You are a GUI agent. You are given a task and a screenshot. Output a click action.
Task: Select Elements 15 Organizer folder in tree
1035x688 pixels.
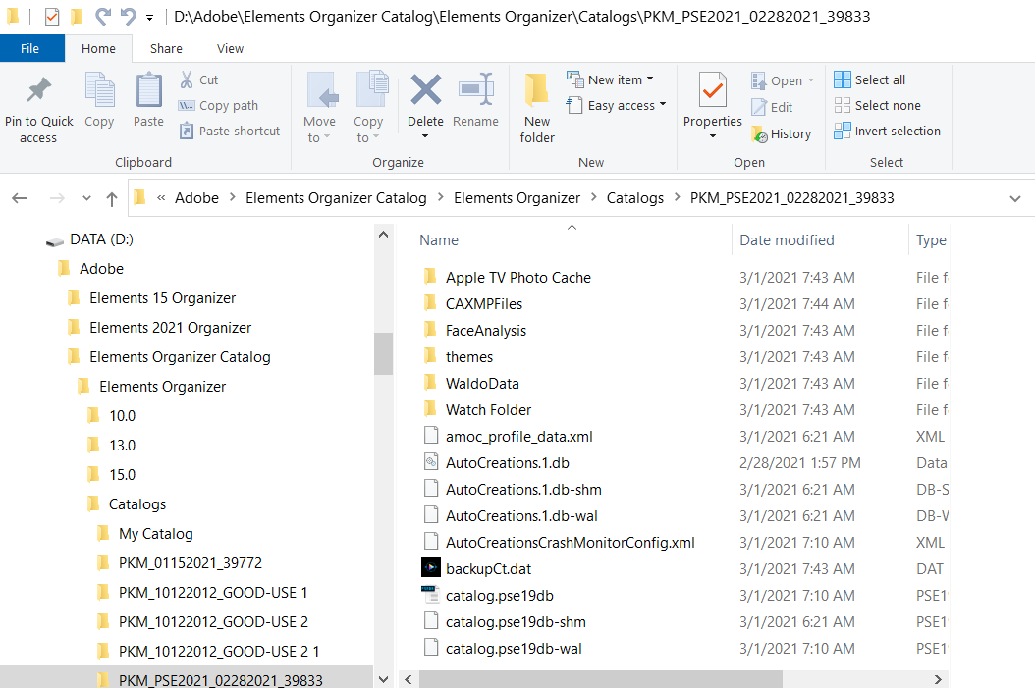(162, 298)
